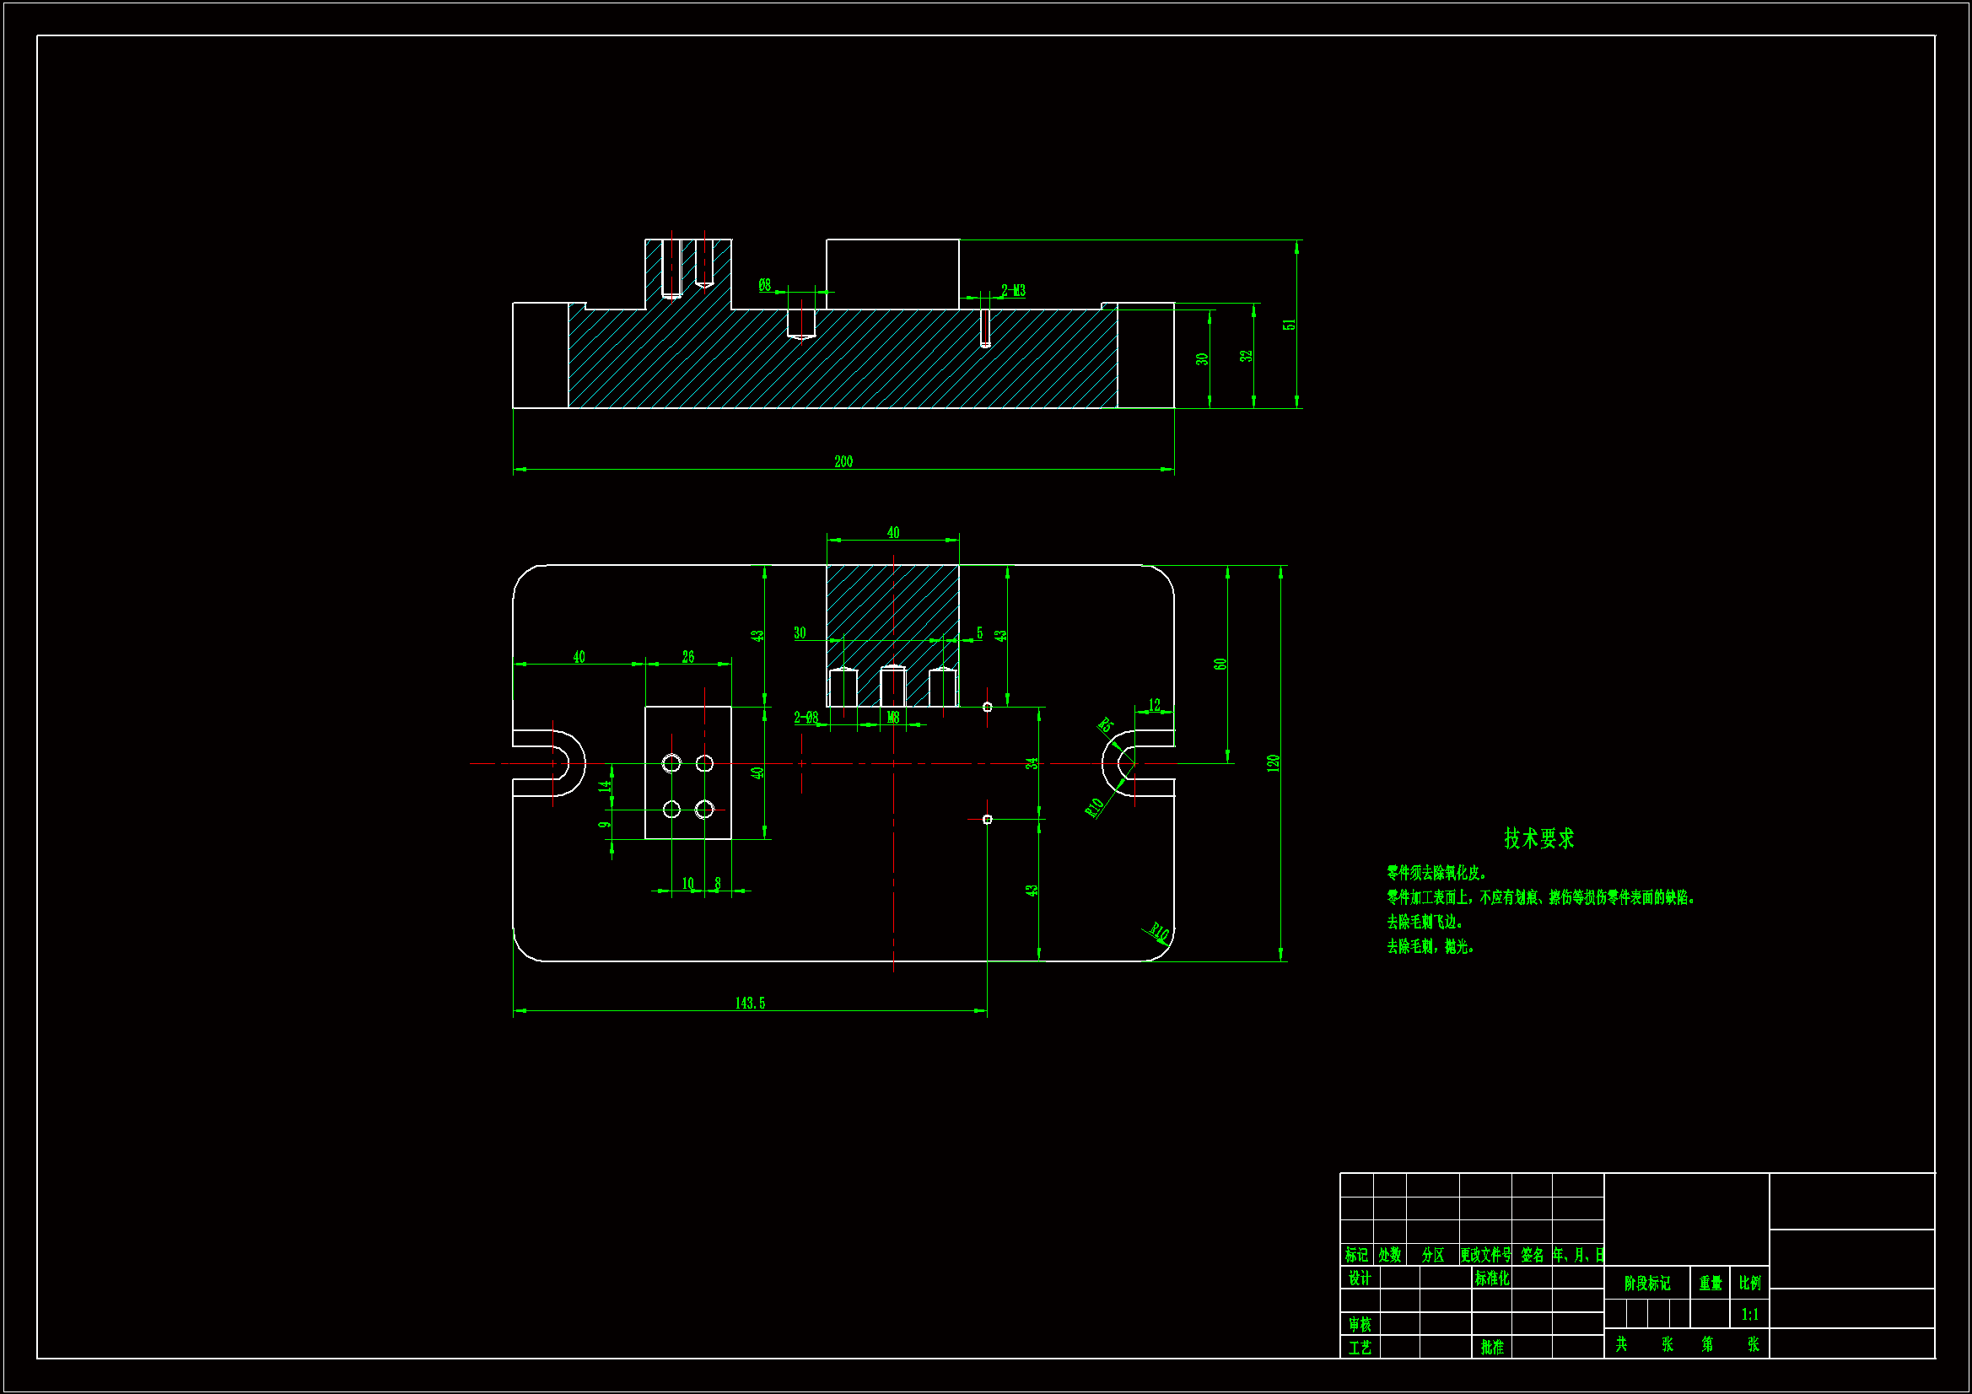Click the 51 height dimension text

1288,325
